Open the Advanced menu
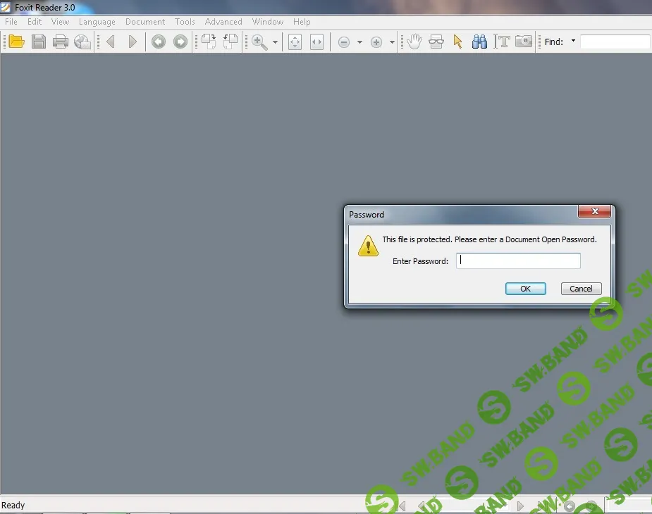This screenshot has width=652, height=514. [x=223, y=22]
